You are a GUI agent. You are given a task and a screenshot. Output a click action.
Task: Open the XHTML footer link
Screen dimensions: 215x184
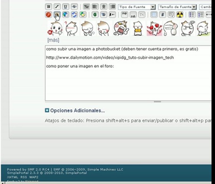[13, 177]
